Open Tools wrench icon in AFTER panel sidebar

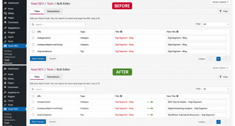[x=5, y=105]
